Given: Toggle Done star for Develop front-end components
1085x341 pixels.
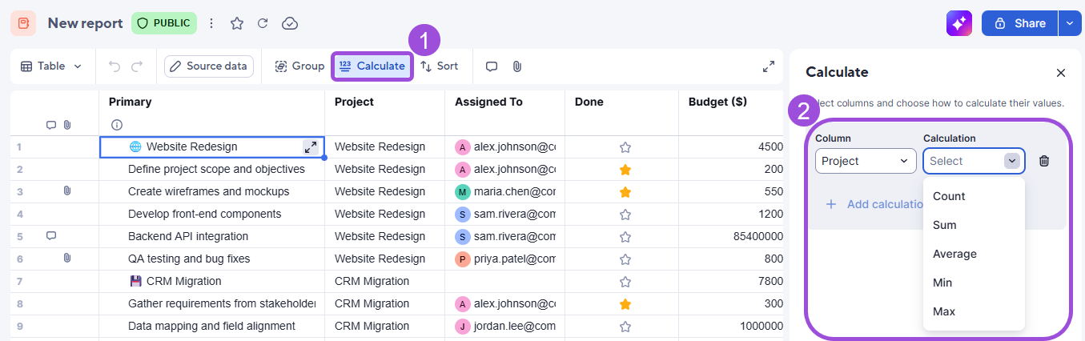Looking at the screenshot, I should pyautogui.click(x=625, y=215).
